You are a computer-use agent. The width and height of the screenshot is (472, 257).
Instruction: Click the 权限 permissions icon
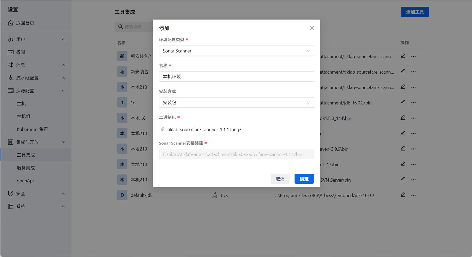tap(11, 52)
